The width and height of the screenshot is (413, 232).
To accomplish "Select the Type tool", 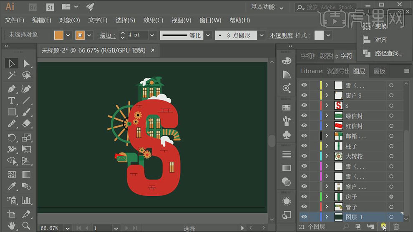I will pos(12,100).
